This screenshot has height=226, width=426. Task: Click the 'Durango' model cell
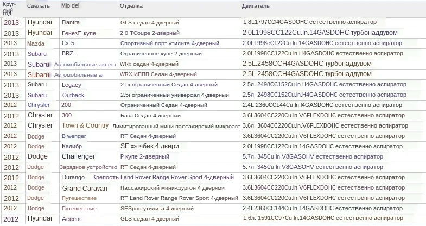coord(73,177)
